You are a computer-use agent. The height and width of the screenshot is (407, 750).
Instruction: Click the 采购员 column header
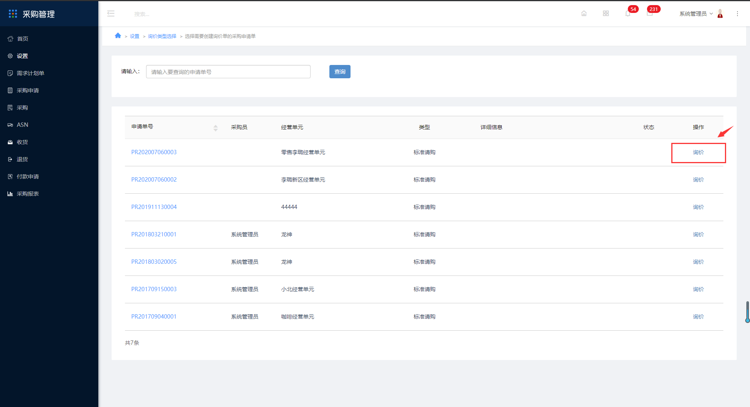pos(239,127)
